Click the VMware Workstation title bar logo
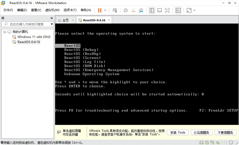239x145 pixels. (3, 3)
